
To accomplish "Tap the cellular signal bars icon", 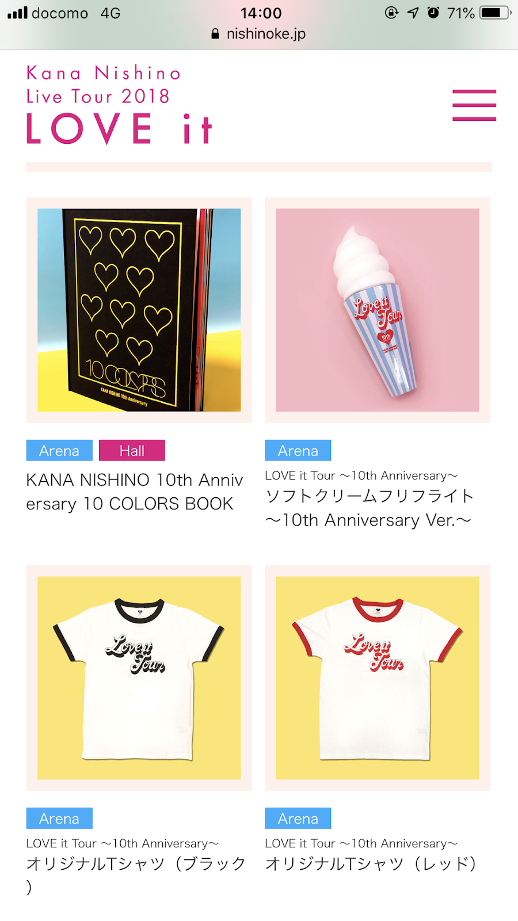I will 17,13.
